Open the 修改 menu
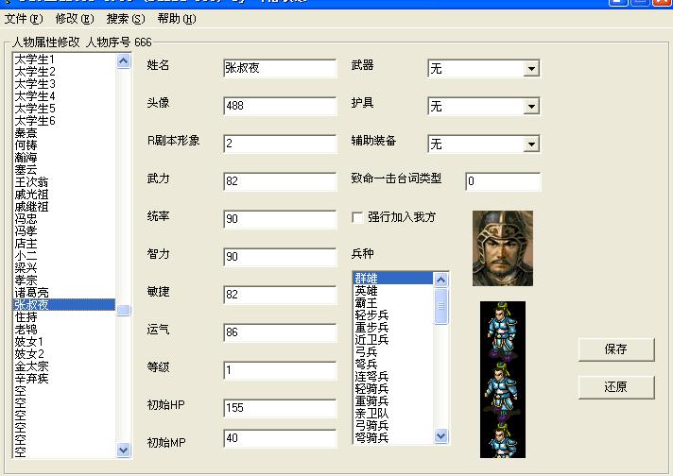The width and height of the screenshot is (673, 476). pos(74,19)
